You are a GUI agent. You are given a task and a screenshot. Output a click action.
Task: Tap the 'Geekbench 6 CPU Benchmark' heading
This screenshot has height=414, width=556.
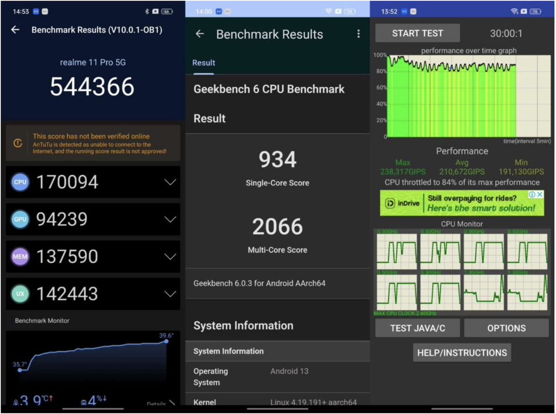click(269, 89)
